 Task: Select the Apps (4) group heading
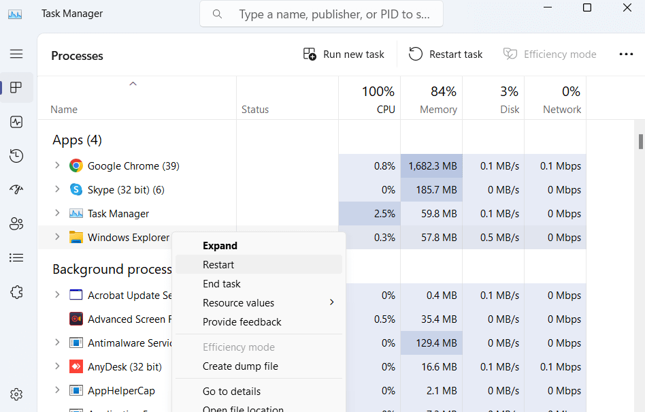(x=77, y=140)
